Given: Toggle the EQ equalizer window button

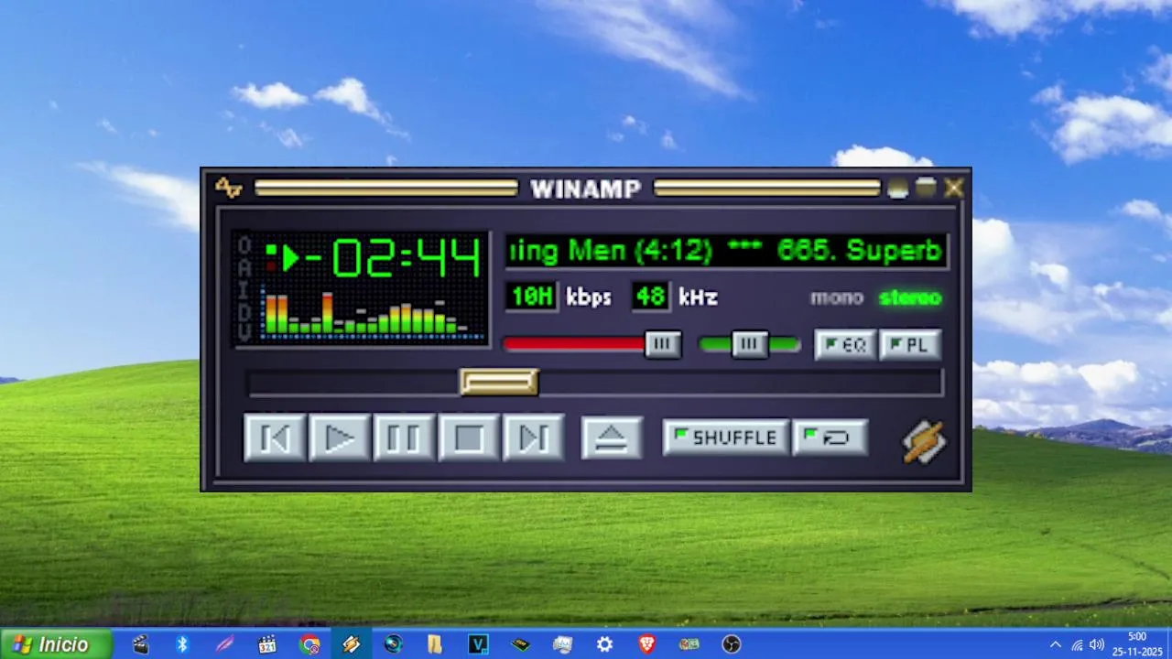Looking at the screenshot, I should (845, 345).
